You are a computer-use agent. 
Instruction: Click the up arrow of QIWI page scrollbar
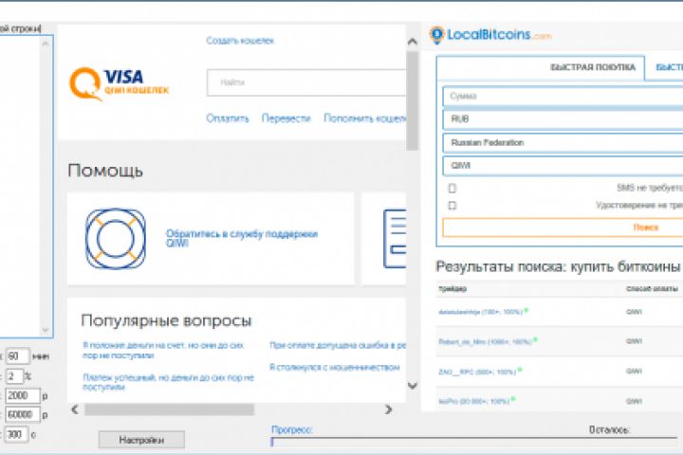click(x=412, y=42)
